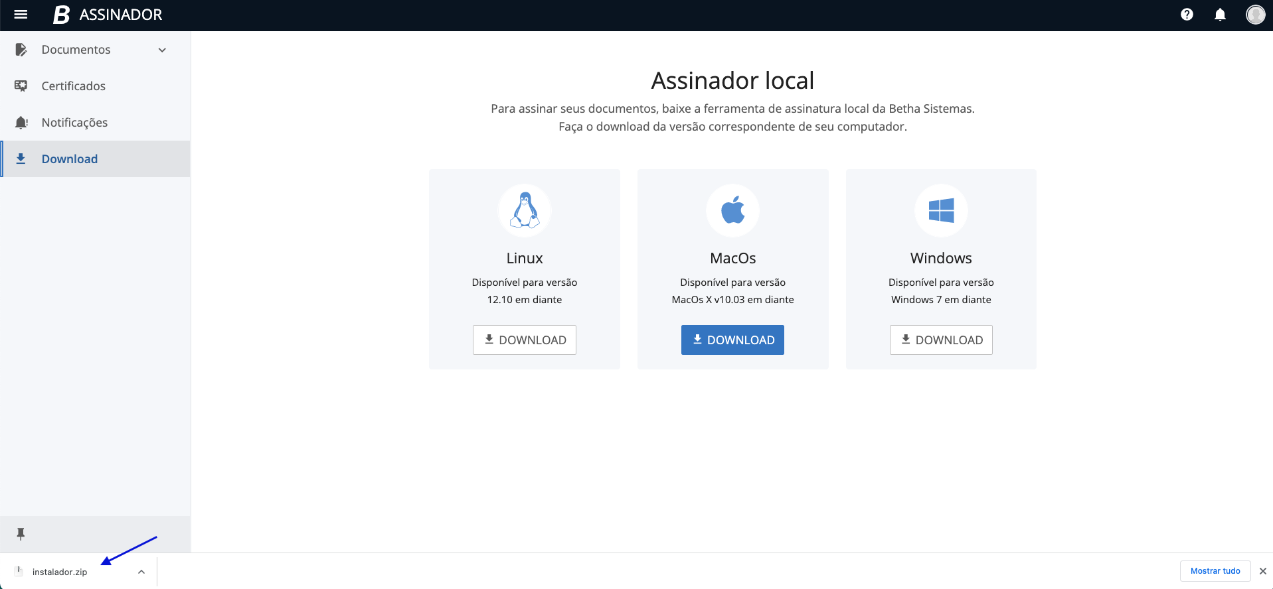Toggle the sidebar pin icon
The width and height of the screenshot is (1273, 589).
[21, 534]
